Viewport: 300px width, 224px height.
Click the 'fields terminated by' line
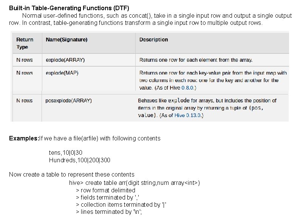107,197
